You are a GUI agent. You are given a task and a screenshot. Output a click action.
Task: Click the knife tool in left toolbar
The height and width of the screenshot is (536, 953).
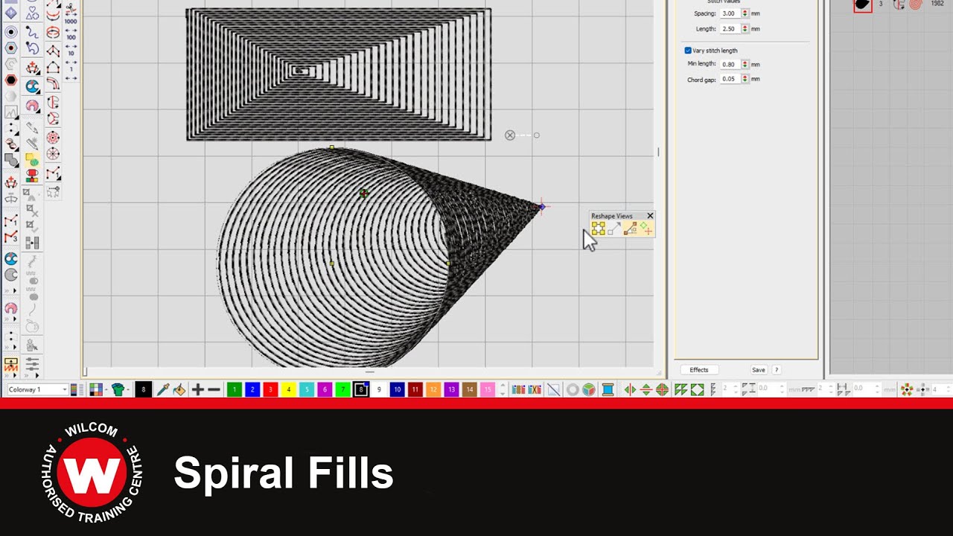click(32, 128)
